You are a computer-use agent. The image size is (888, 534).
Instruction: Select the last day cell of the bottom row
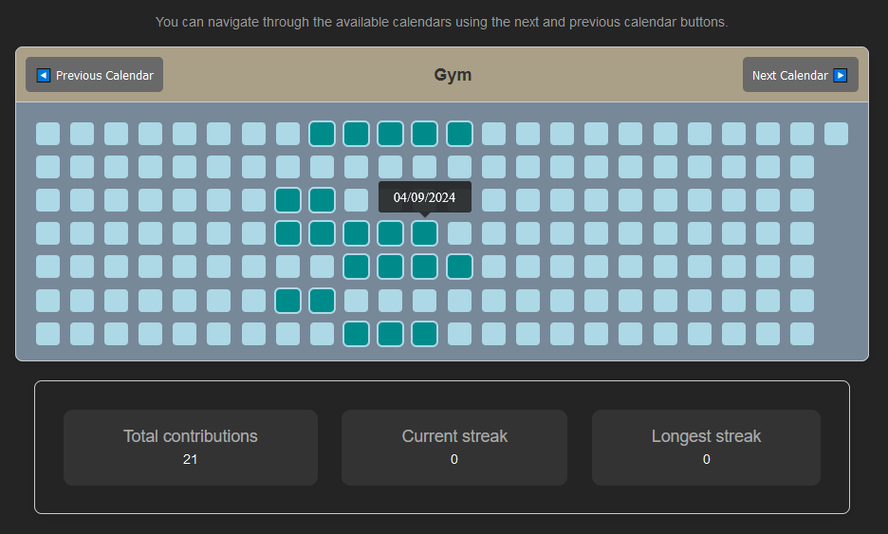[x=802, y=334]
